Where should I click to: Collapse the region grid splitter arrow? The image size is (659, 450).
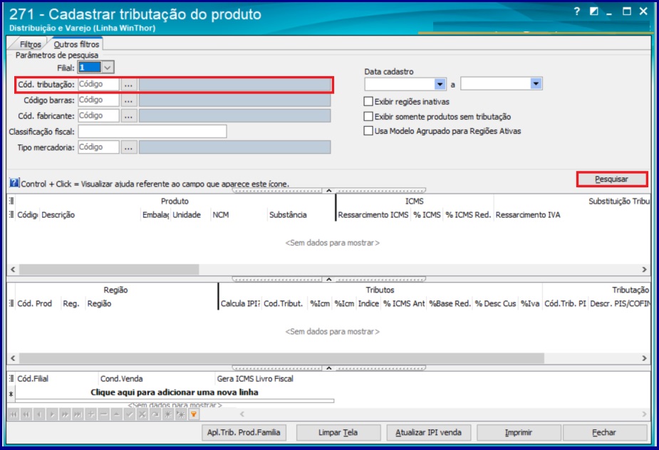(329, 368)
